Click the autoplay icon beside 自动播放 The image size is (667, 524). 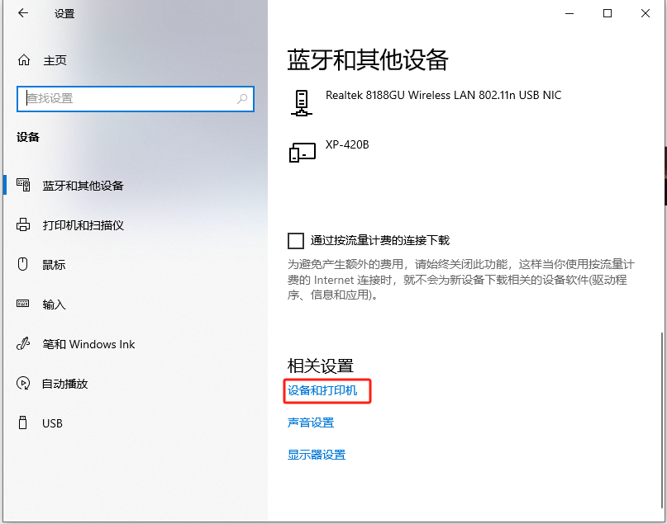(x=23, y=383)
